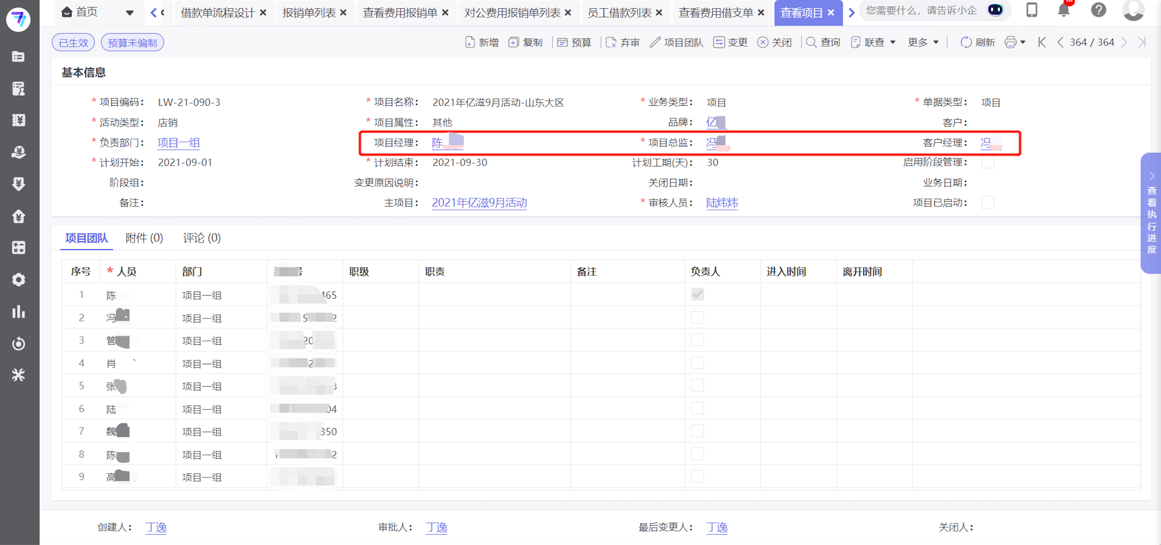Click the gear settings icon in sidebar
Viewport: 1161px width, 545px height.
coord(19,280)
